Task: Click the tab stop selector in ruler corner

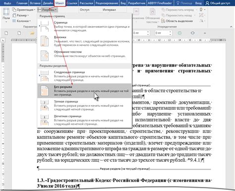Action: (x=3, y=40)
